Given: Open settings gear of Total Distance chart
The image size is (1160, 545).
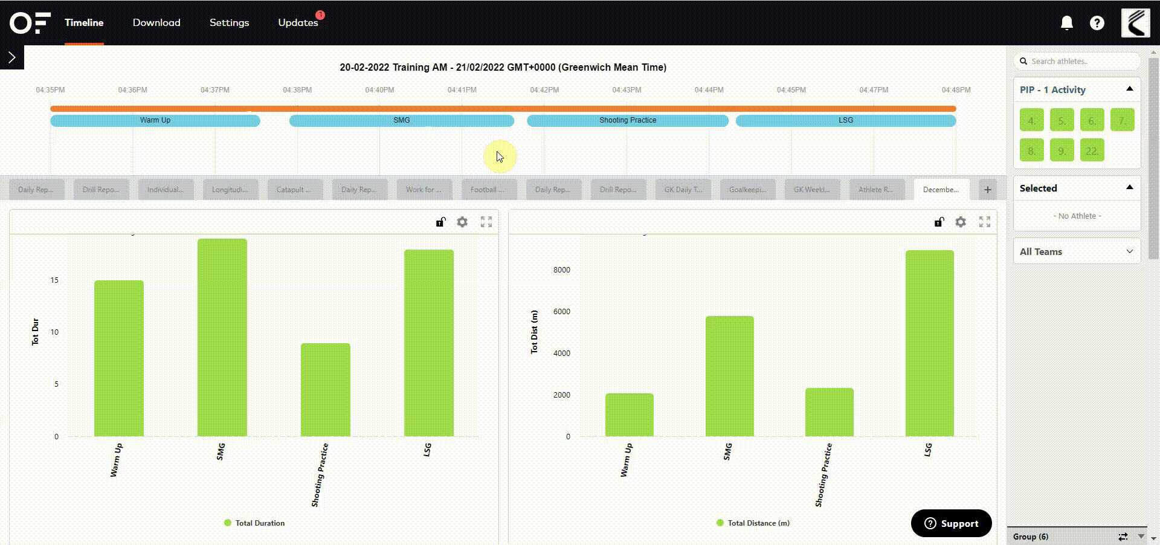Looking at the screenshot, I should [961, 222].
